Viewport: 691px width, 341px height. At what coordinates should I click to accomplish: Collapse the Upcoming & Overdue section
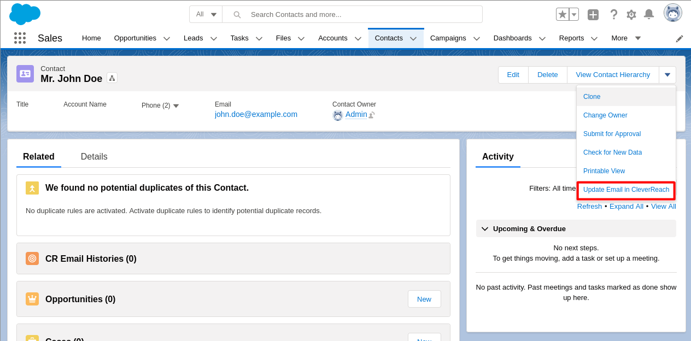coord(485,228)
